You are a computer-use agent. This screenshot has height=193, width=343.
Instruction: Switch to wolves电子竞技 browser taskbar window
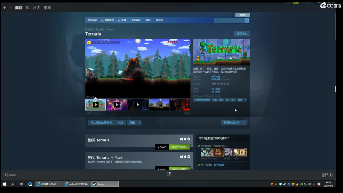[x=77, y=184]
